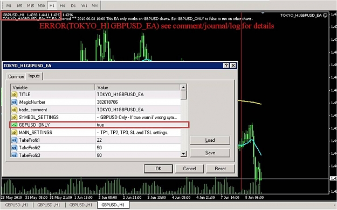Select the H1 timeframe button

(52, 5)
